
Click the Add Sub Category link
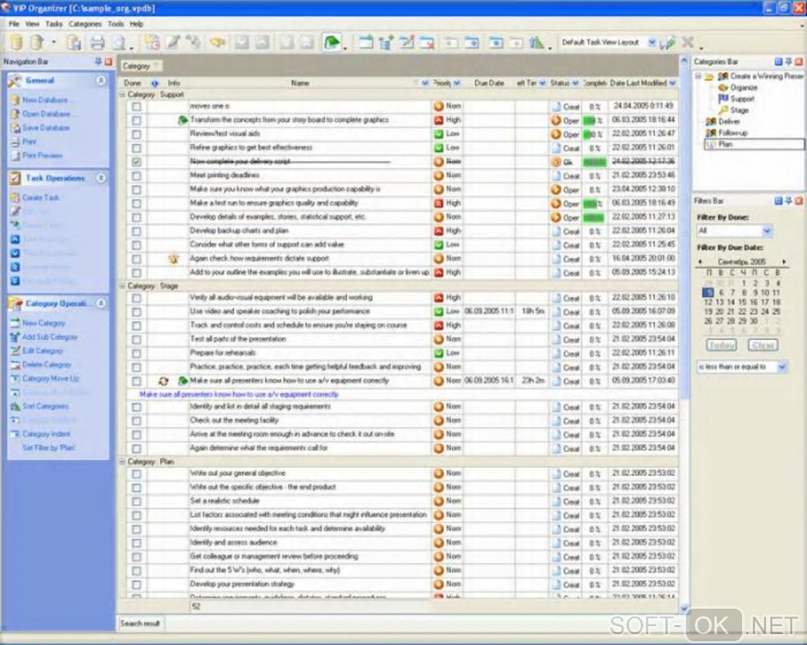pyautogui.click(x=49, y=337)
